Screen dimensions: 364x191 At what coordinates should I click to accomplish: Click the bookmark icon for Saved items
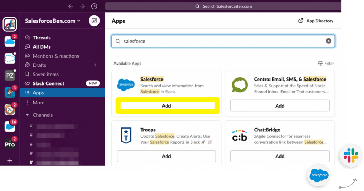point(27,74)
